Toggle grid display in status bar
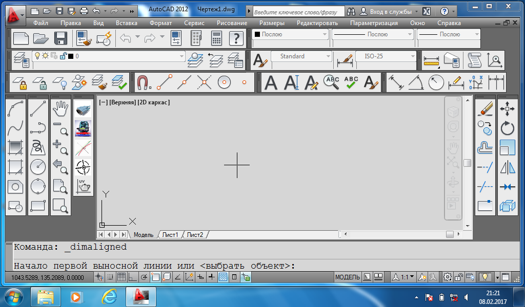 point(122,277)
